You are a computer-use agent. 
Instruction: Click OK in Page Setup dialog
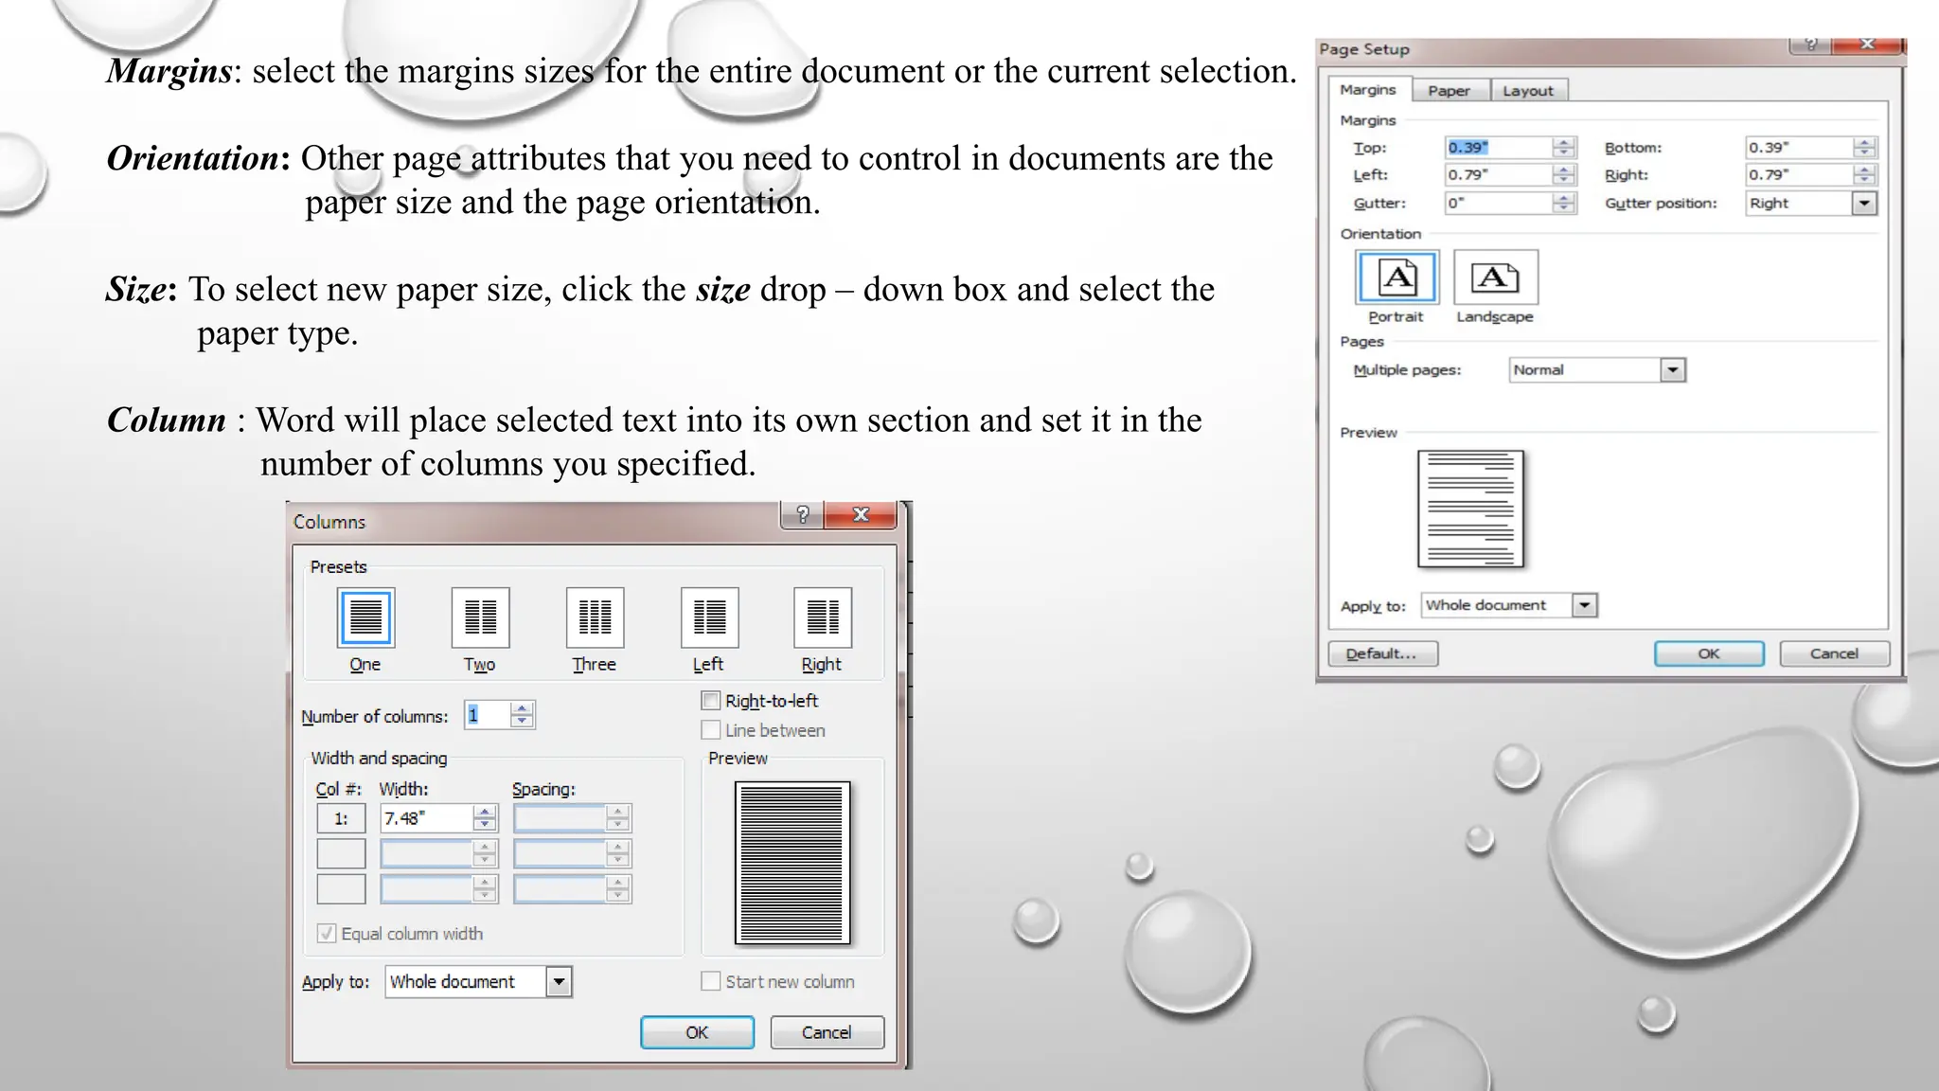(1709, 653)
